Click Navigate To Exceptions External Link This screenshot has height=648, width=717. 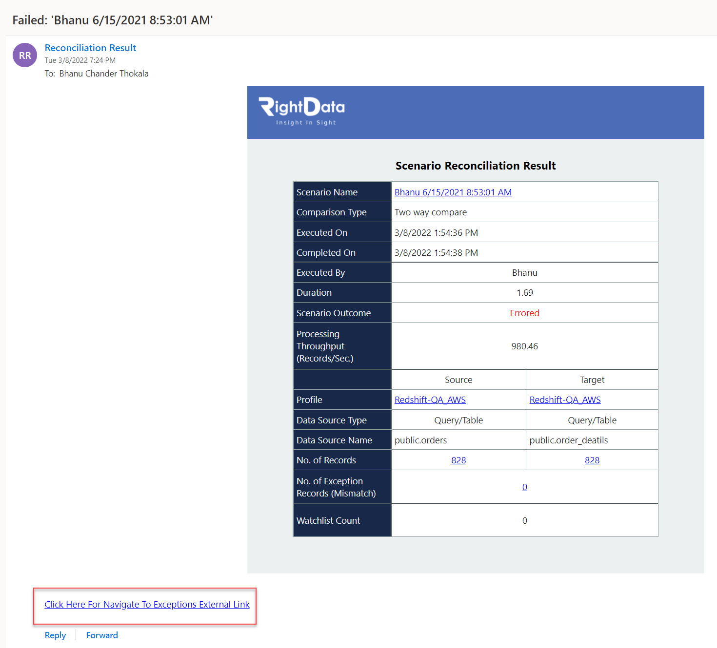(147, 604)
